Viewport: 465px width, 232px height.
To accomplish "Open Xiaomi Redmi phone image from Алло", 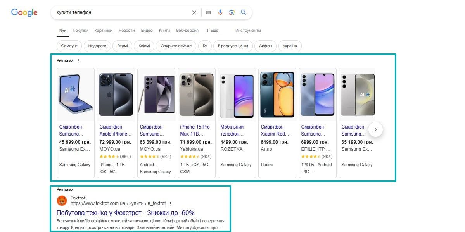I will (x=277, y=95).
